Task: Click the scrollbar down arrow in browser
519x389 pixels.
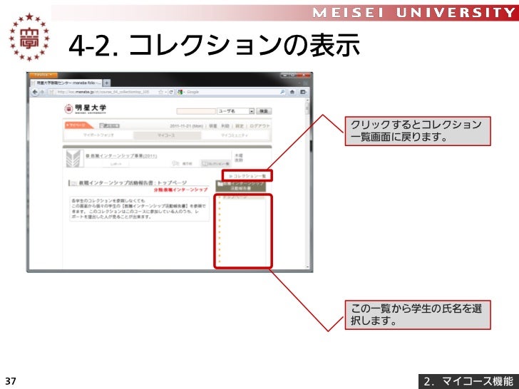Action: 307,266
